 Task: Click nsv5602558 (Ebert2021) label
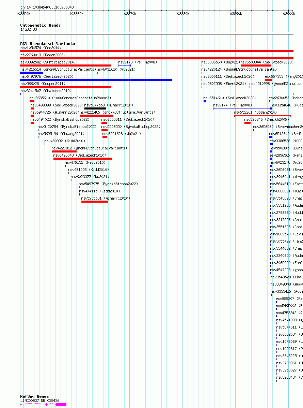(224, 84)
